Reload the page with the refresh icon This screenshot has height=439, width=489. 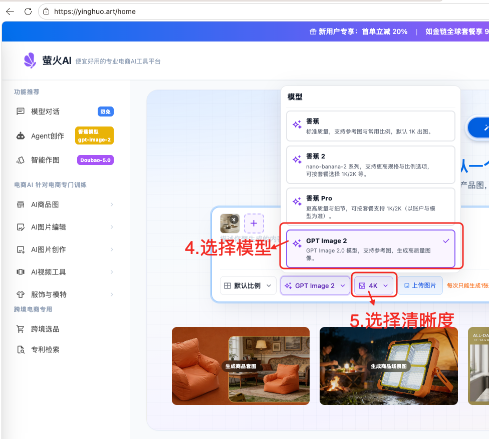tap(28, 11)
